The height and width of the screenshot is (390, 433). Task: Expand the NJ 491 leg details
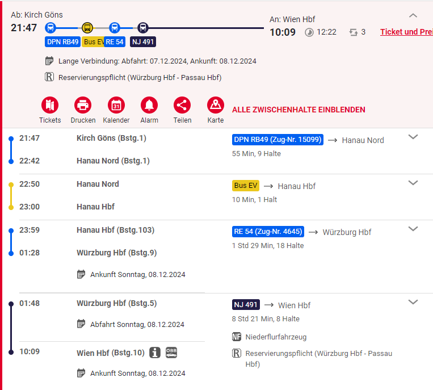click(413, 302)
